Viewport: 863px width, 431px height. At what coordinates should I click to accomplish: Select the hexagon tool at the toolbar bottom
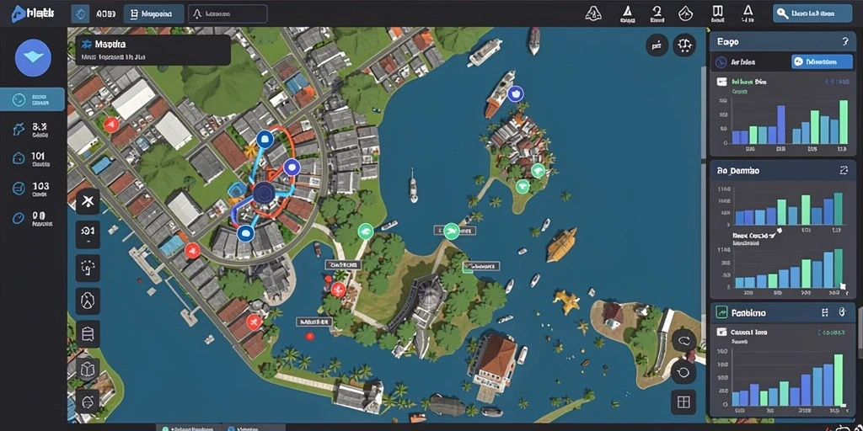coord(88,401)
